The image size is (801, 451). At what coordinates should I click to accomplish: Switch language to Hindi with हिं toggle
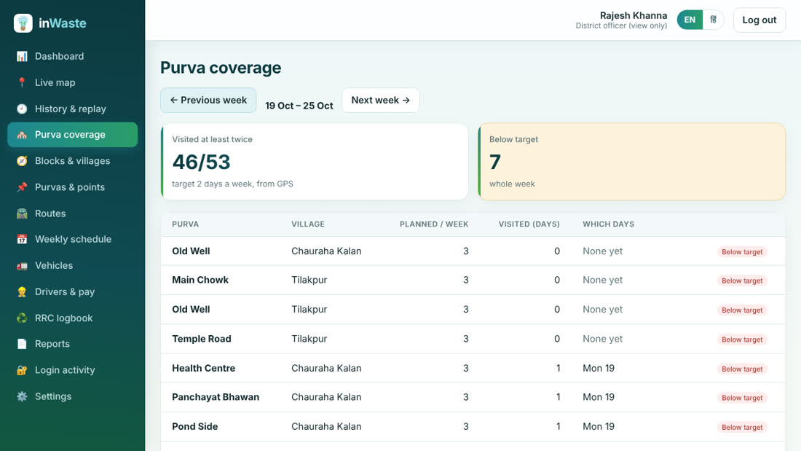coord(713,20)
